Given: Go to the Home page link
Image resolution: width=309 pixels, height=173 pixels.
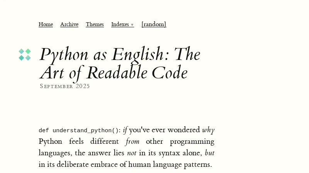Looking at the screenshot, I should click(x=46, y=24).
